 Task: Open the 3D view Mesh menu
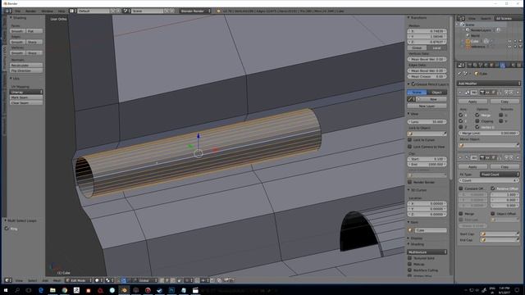click(57, 280)
